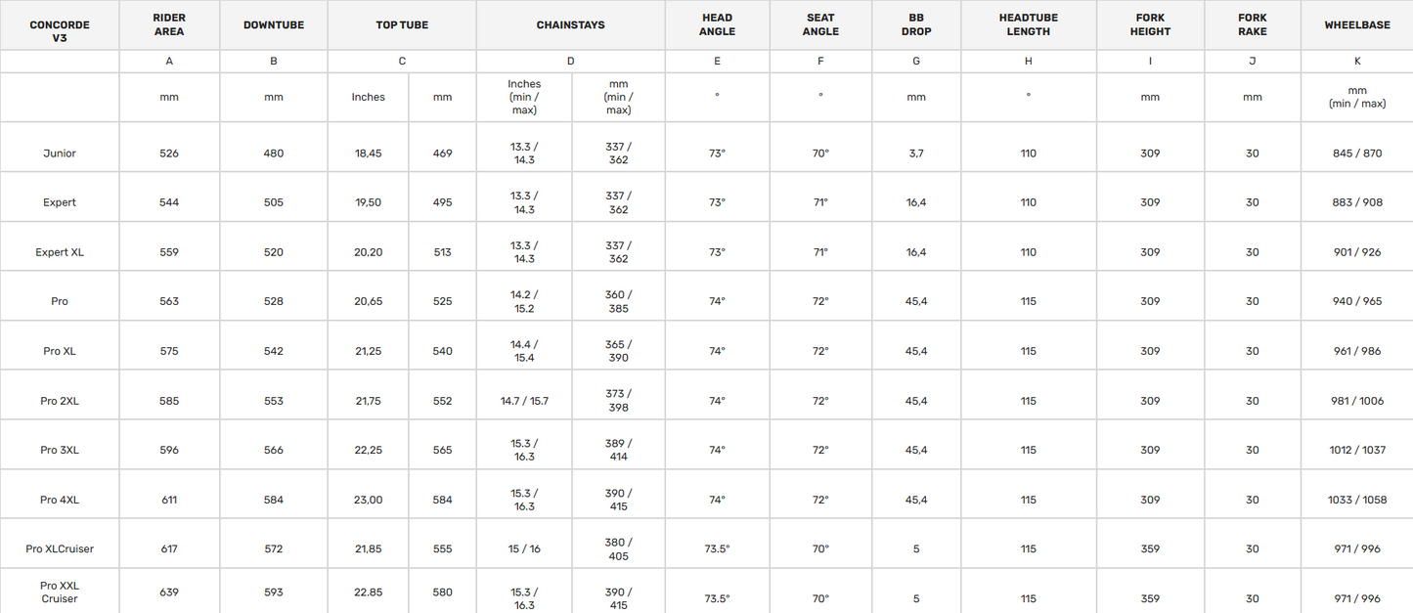Click the BB DROP column header
Screen dimensions: 1413x613
(x=916, y=25)
